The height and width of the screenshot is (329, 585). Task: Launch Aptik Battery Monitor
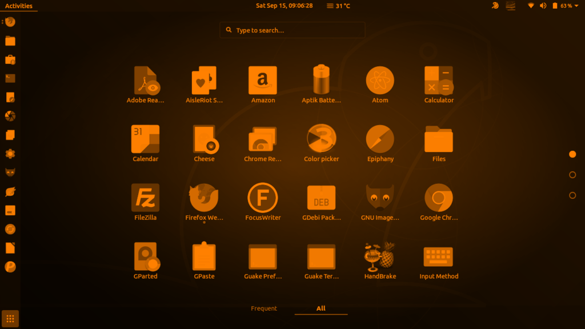point(321,85)
